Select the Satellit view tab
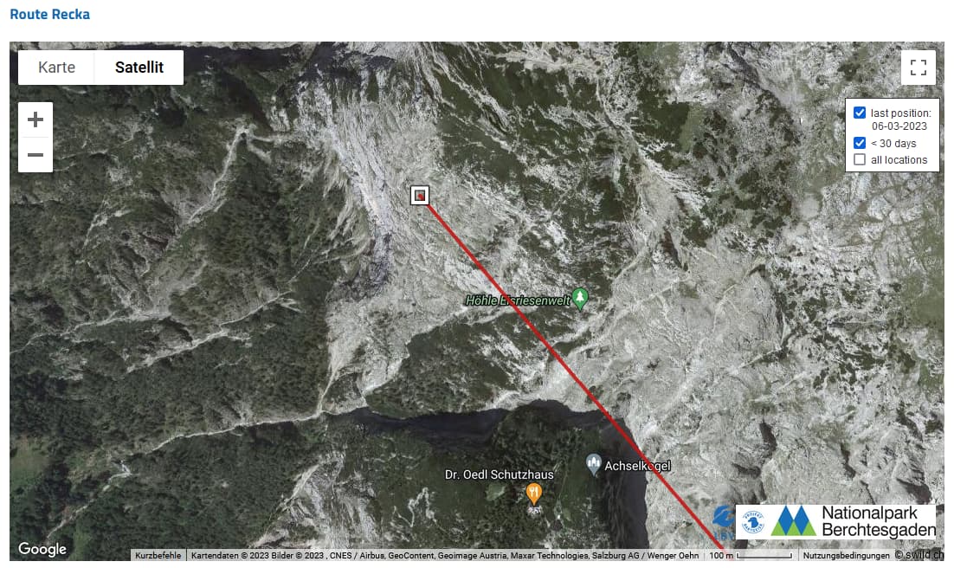Image resolution: width=954 pixels, height=568 pixels. coord(139,67)
